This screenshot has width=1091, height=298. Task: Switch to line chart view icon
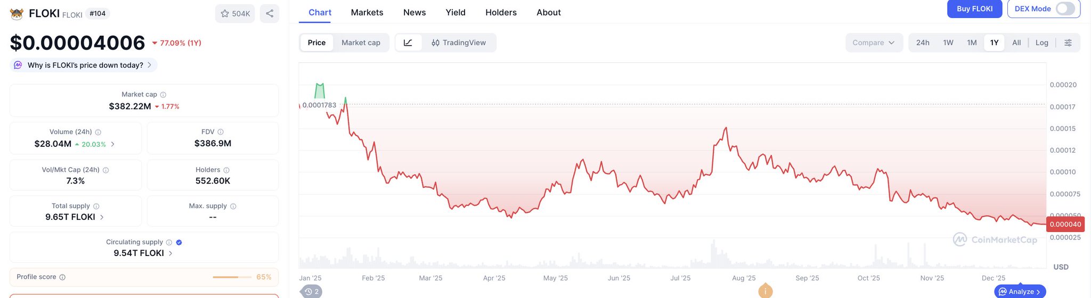click(x=408, y=43)
